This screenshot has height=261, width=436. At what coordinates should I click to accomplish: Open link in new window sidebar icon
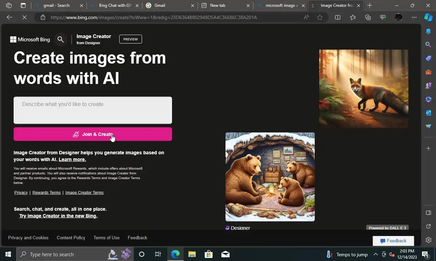tap(429, 226)
